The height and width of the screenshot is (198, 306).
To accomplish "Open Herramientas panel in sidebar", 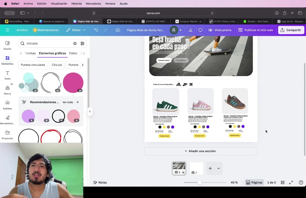I will [7, 120].
